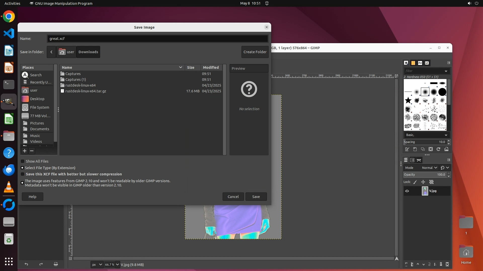
Task: Click the Save button
Action: click(x=256, y=197)
